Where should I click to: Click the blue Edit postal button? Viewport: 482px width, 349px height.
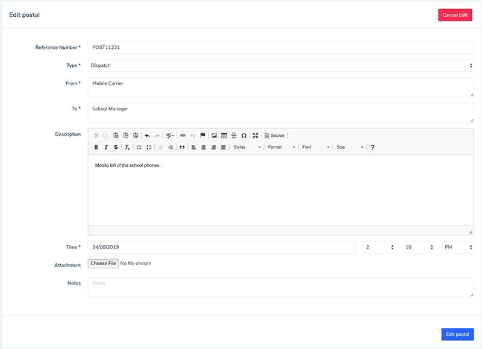[x=457, y=335]
